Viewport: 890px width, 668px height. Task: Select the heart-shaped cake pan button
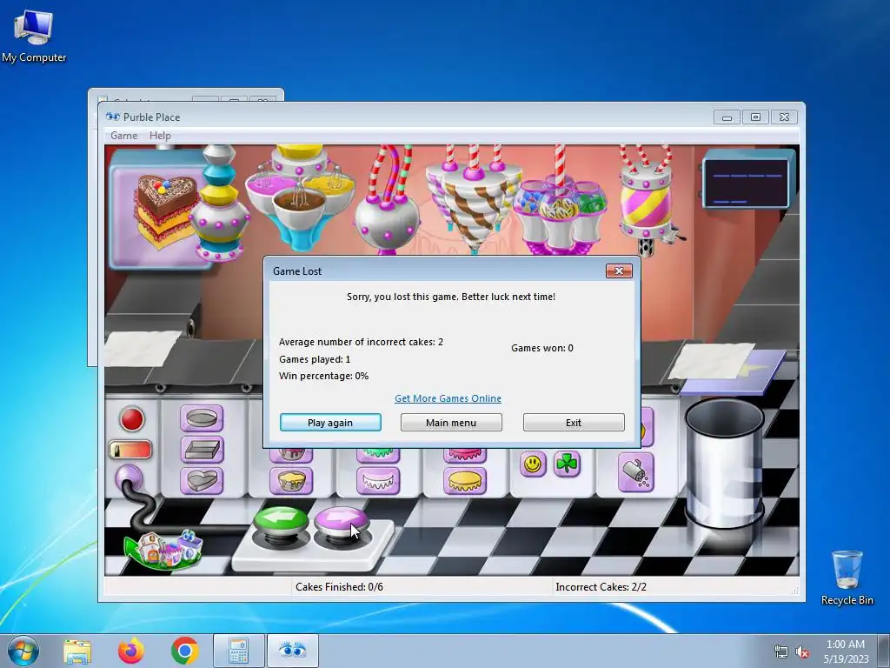click(x=202, y=480)
